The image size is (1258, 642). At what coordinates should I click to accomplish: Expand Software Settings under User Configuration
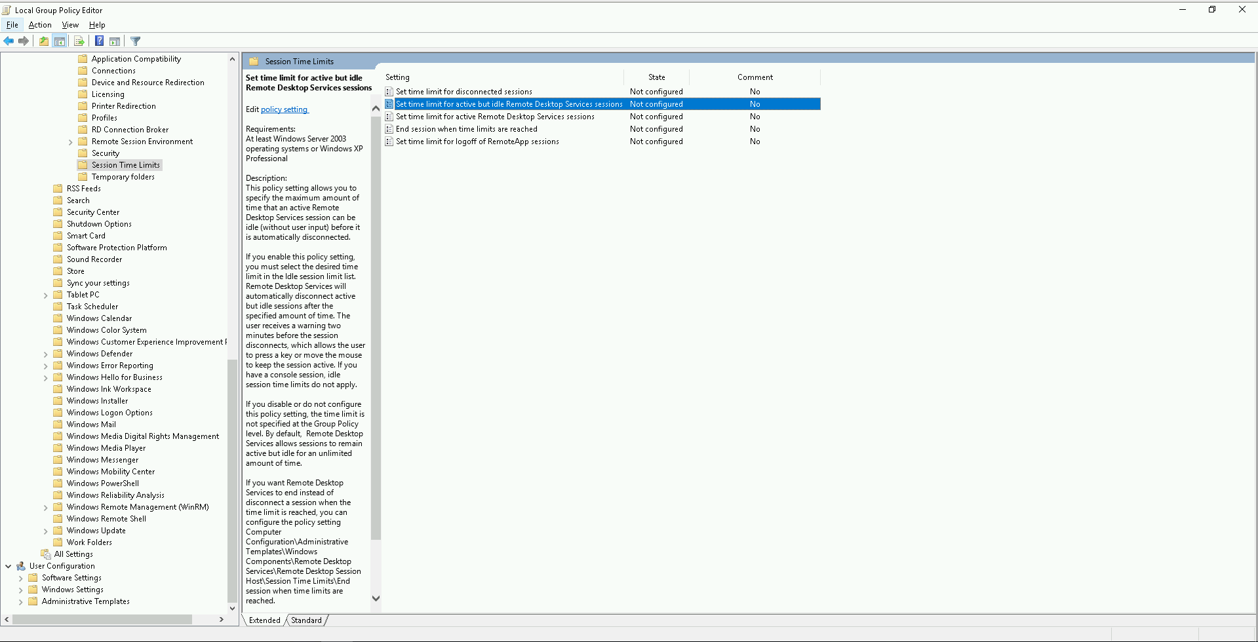pyautogui.click(x=21, y=578)
